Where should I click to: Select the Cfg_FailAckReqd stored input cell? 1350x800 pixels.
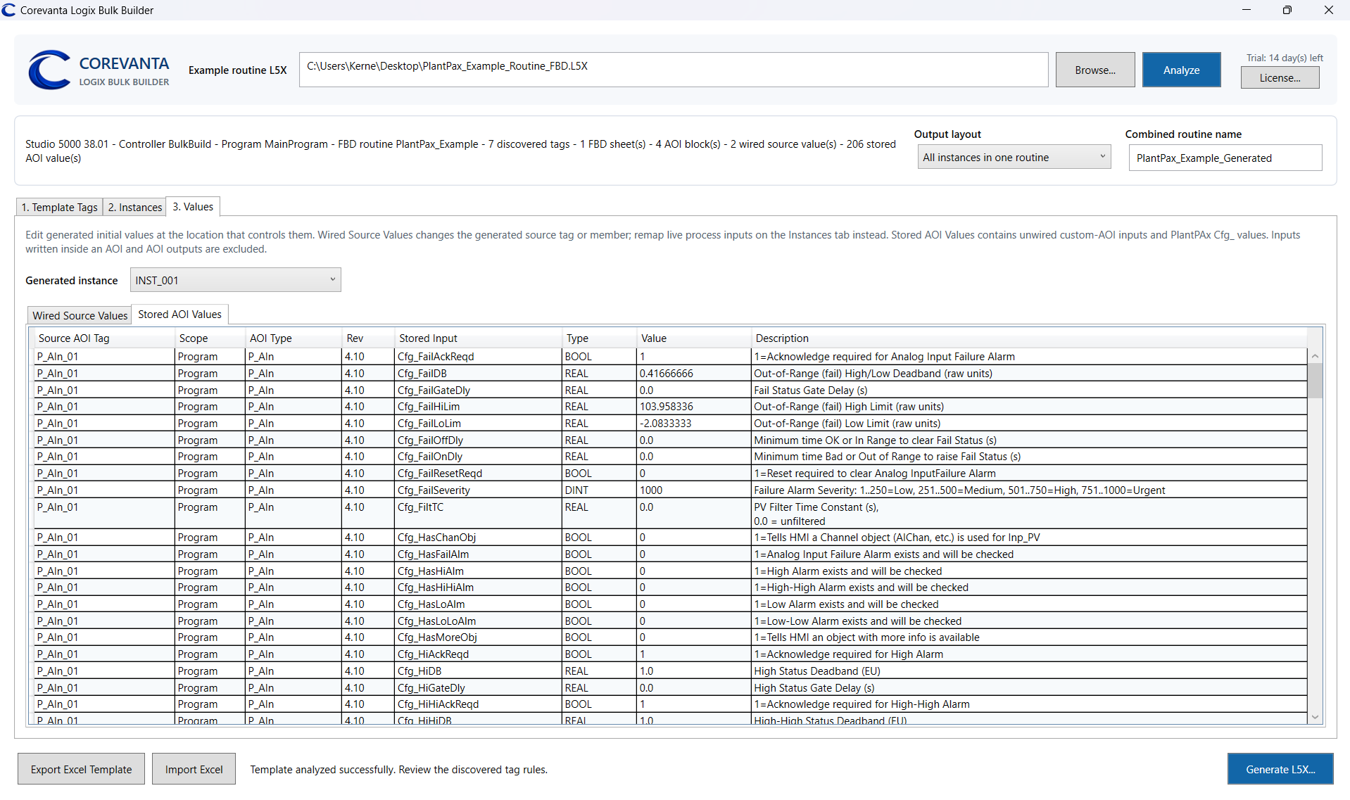click(x=479, y=356)
